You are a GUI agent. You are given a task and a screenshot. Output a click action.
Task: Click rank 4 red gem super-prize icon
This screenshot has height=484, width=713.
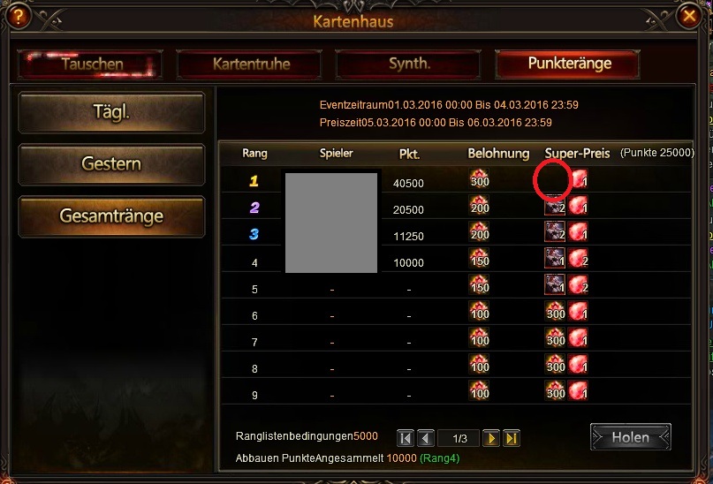578,259
